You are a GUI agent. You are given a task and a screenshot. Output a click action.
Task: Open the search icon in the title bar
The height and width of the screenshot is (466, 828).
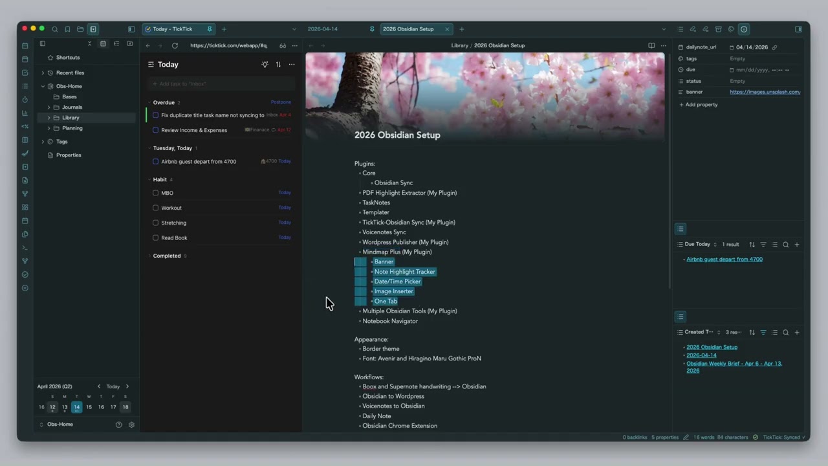55,29
